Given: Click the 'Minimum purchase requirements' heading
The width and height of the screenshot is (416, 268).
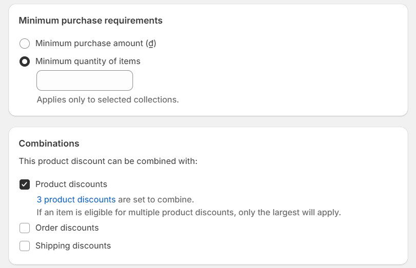Looking at the screenshot, I should pyautogui.click(x=90, y=20).
